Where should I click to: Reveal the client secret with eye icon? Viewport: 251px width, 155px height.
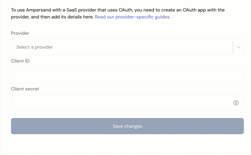tap(236, 103)
